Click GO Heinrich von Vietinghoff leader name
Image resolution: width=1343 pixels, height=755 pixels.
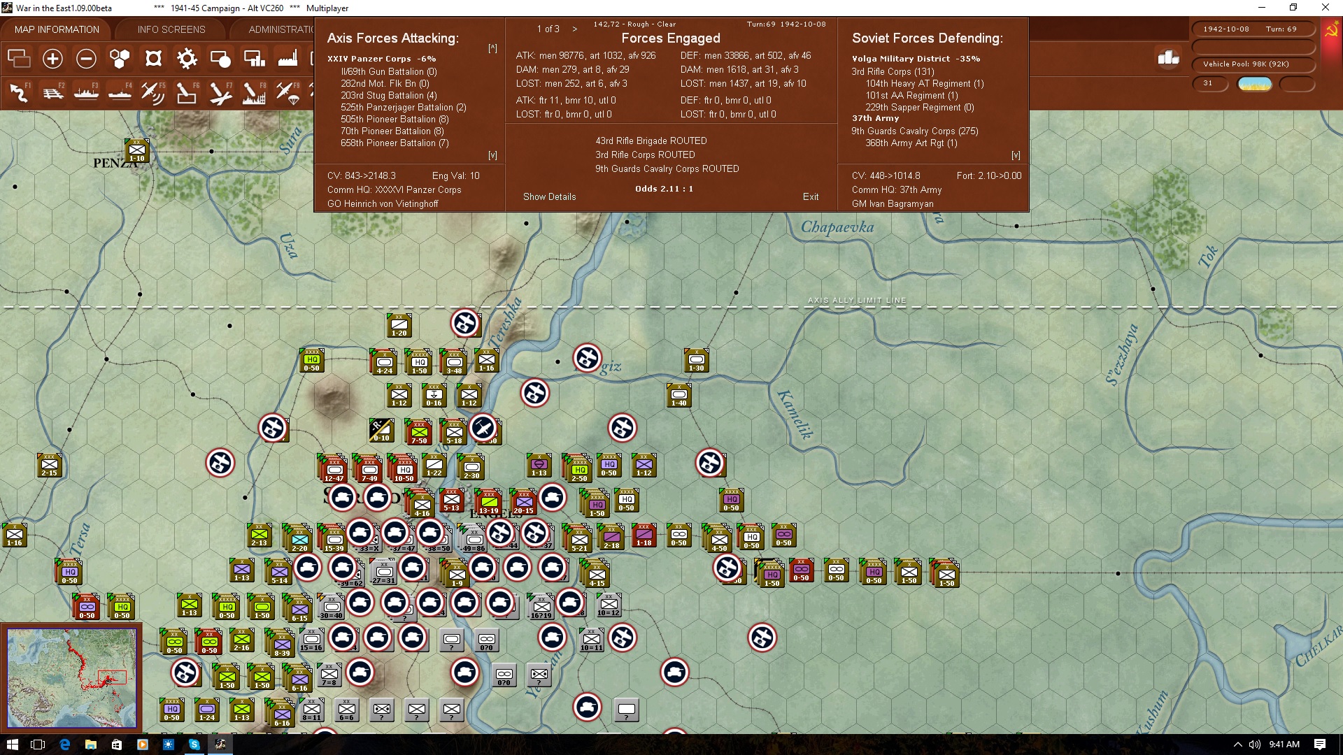[383, 203]
